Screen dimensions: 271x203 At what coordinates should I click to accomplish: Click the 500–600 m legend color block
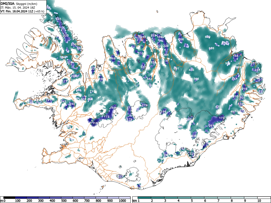pos(67,198)
